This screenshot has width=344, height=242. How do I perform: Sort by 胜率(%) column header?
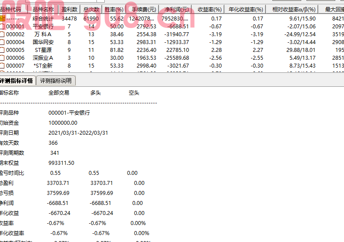[x=114, y=10]
